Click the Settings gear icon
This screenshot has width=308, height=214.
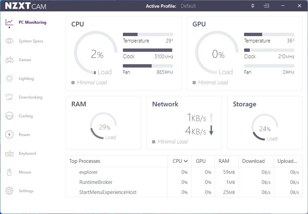(9, 191)
